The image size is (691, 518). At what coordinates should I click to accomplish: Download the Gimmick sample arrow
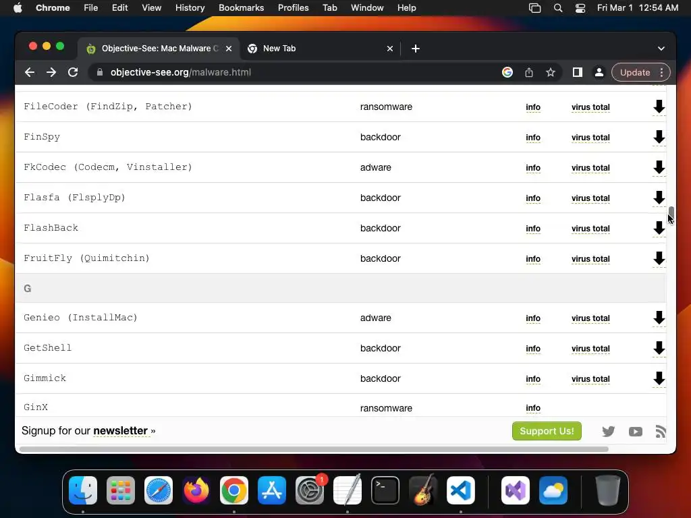[659, 378]
